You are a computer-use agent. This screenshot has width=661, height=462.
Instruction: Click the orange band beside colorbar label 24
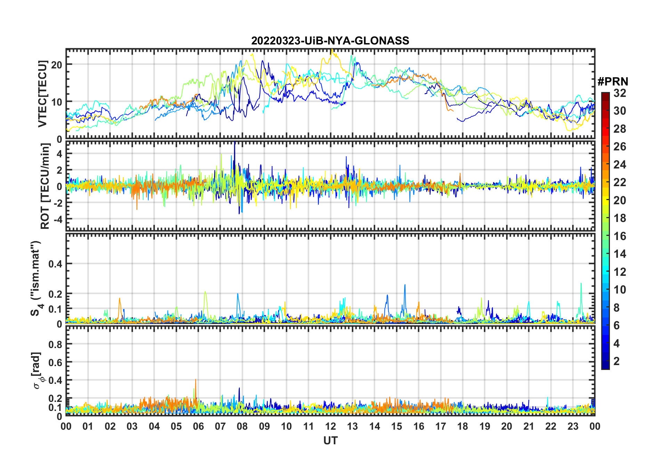[605, 165]
